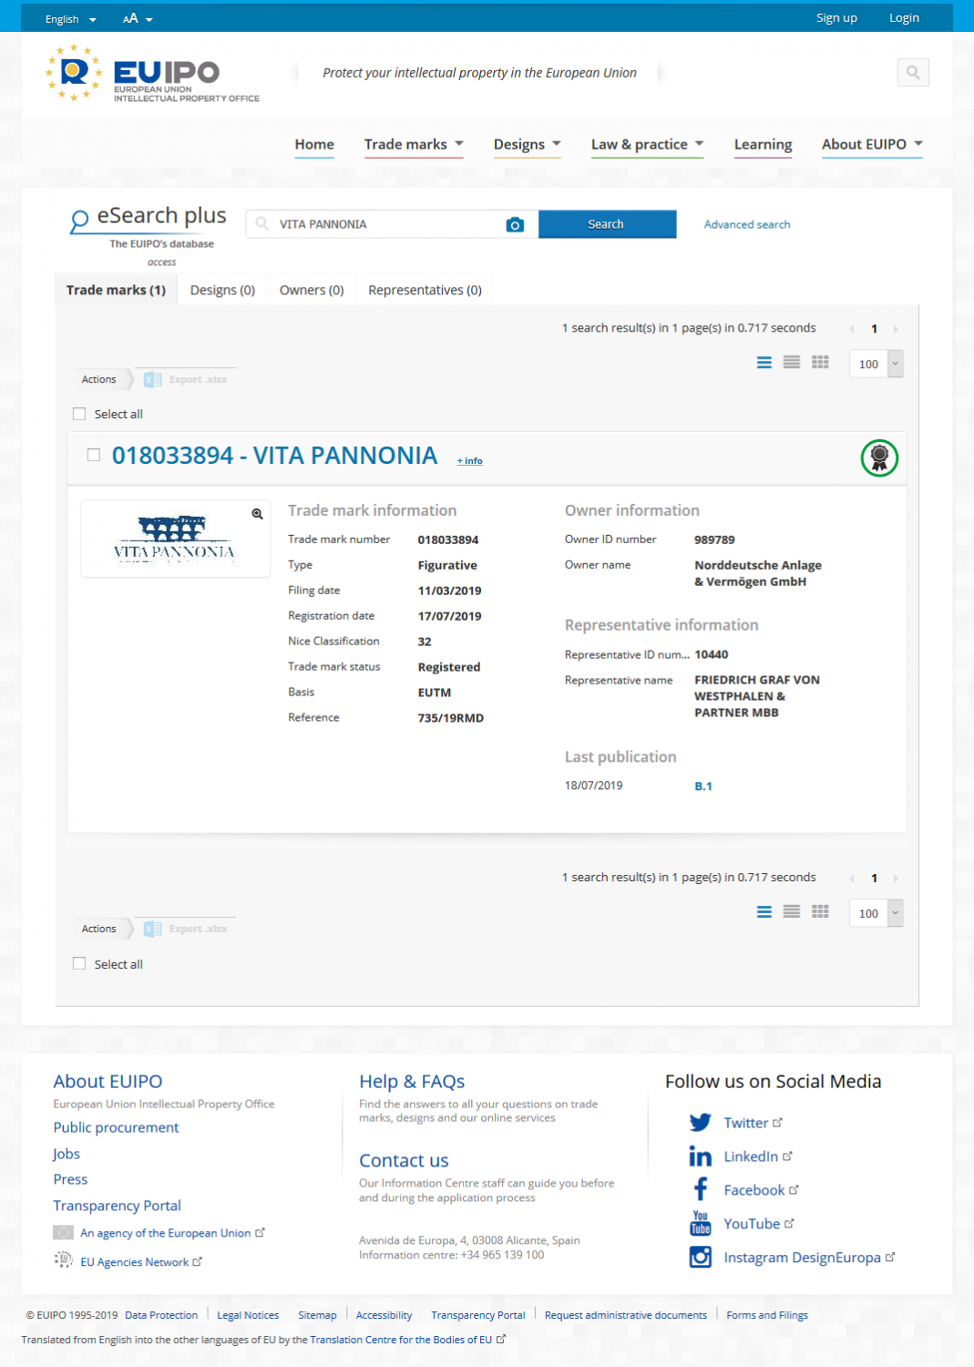The image size is (974, 1367).
Task: Go to upper next results page arrow
Action: 896,329
